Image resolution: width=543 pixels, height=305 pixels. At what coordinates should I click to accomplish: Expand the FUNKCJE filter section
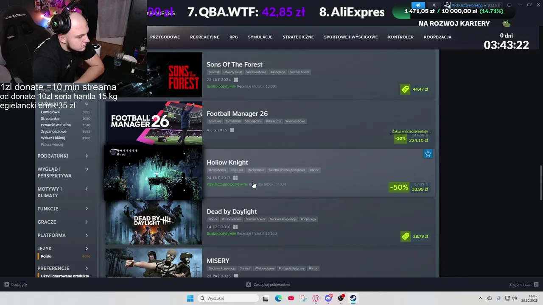[x=63, y=209]
